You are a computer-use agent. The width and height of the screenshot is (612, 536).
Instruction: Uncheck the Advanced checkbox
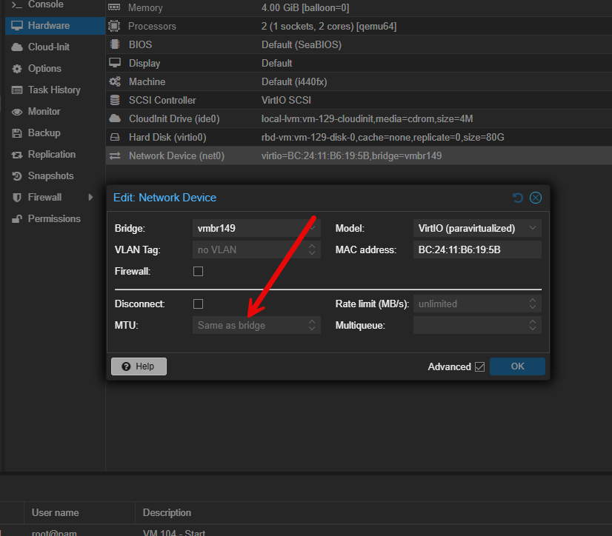(x=478, y=366)
